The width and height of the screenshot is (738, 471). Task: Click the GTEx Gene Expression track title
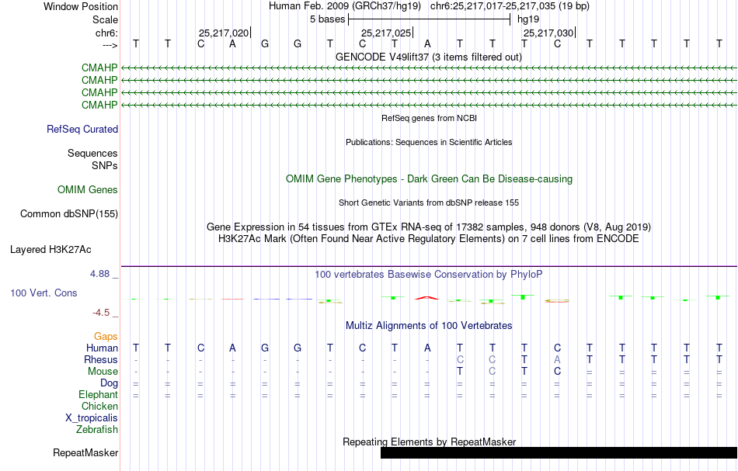point(429,227)
